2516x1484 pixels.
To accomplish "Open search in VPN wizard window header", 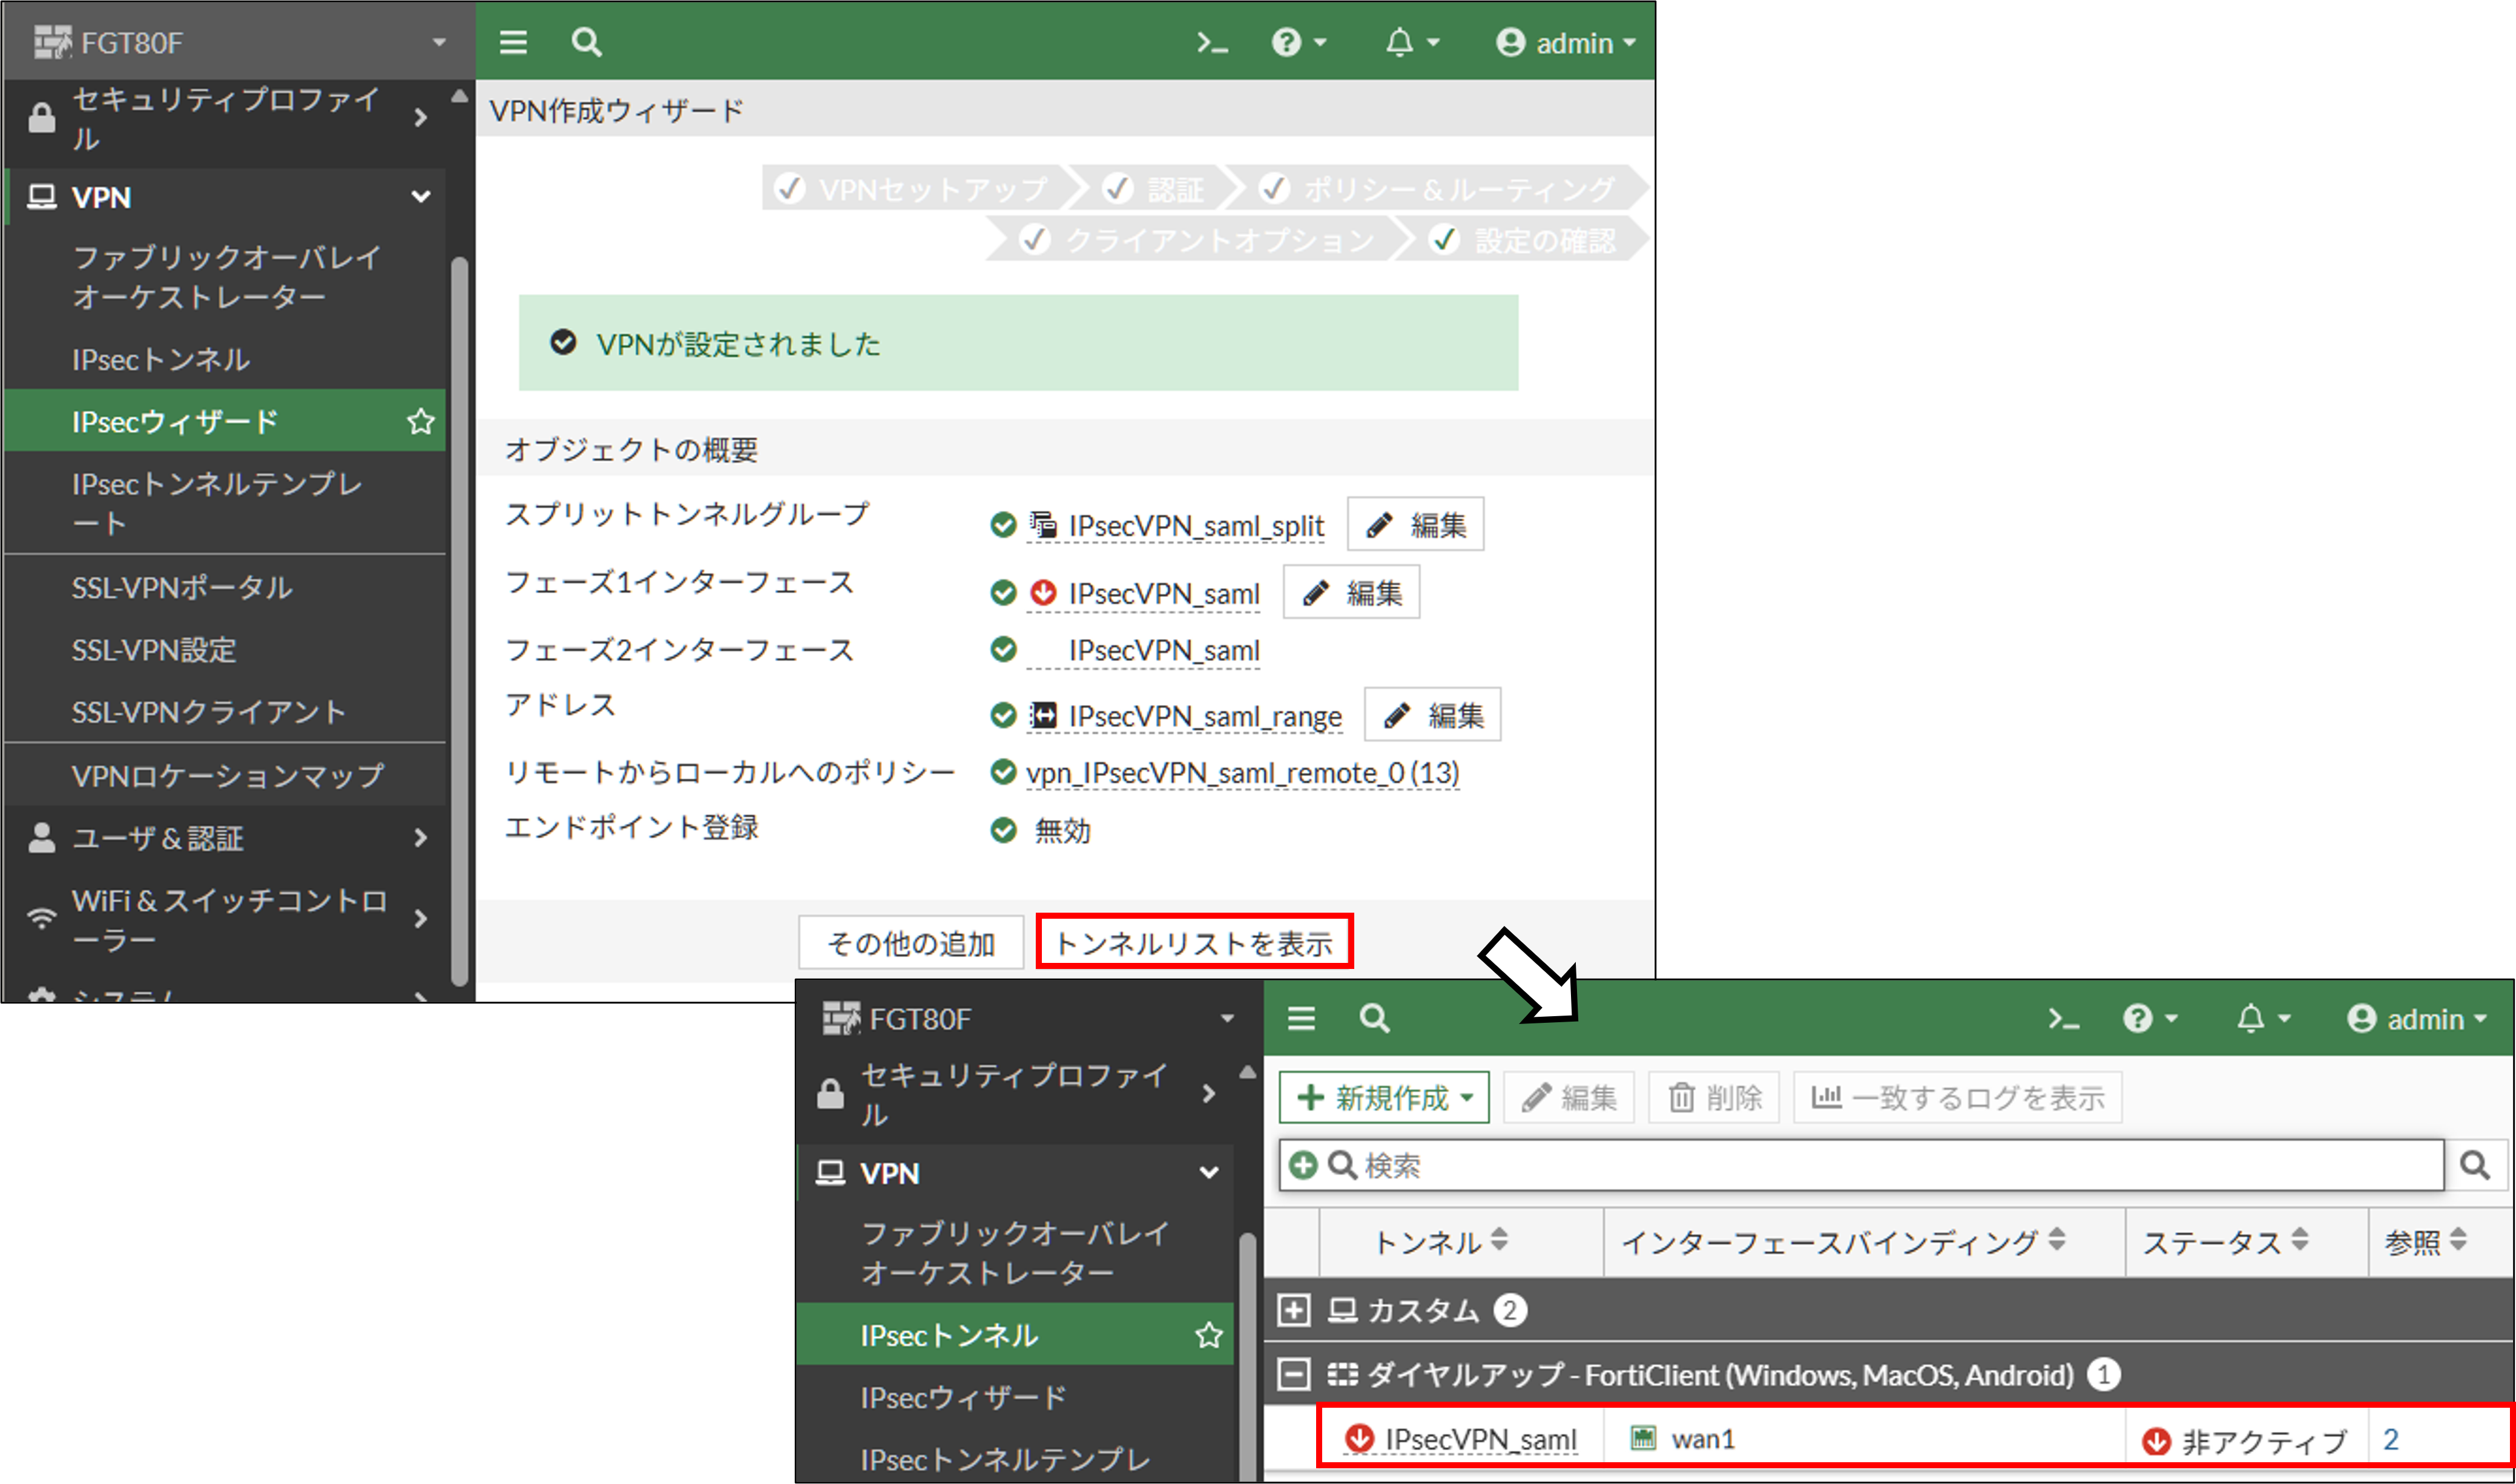I will click(x=586, y=42).
